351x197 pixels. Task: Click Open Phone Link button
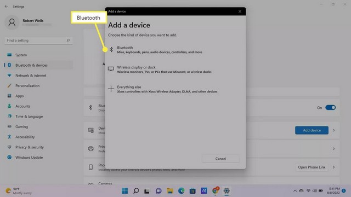pos(312,167)
